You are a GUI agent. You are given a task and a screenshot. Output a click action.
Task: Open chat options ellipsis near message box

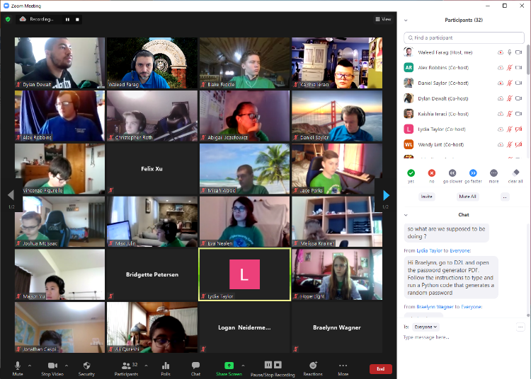click(x=520, y=327)
